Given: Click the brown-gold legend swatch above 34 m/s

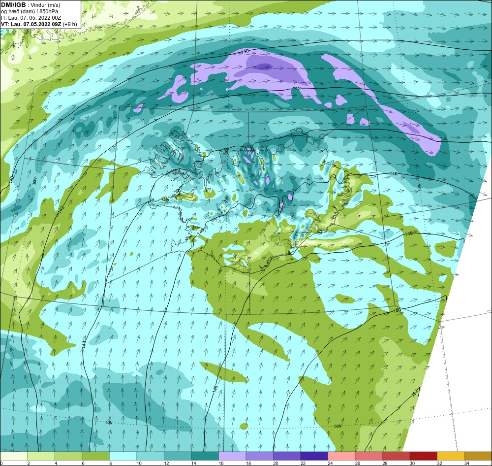Looking at the screenshot, I should [x=478, y=456].
